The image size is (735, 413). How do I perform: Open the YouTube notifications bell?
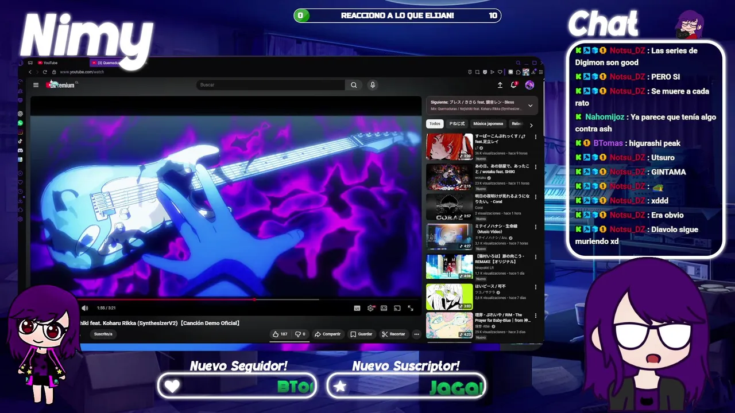514,85
